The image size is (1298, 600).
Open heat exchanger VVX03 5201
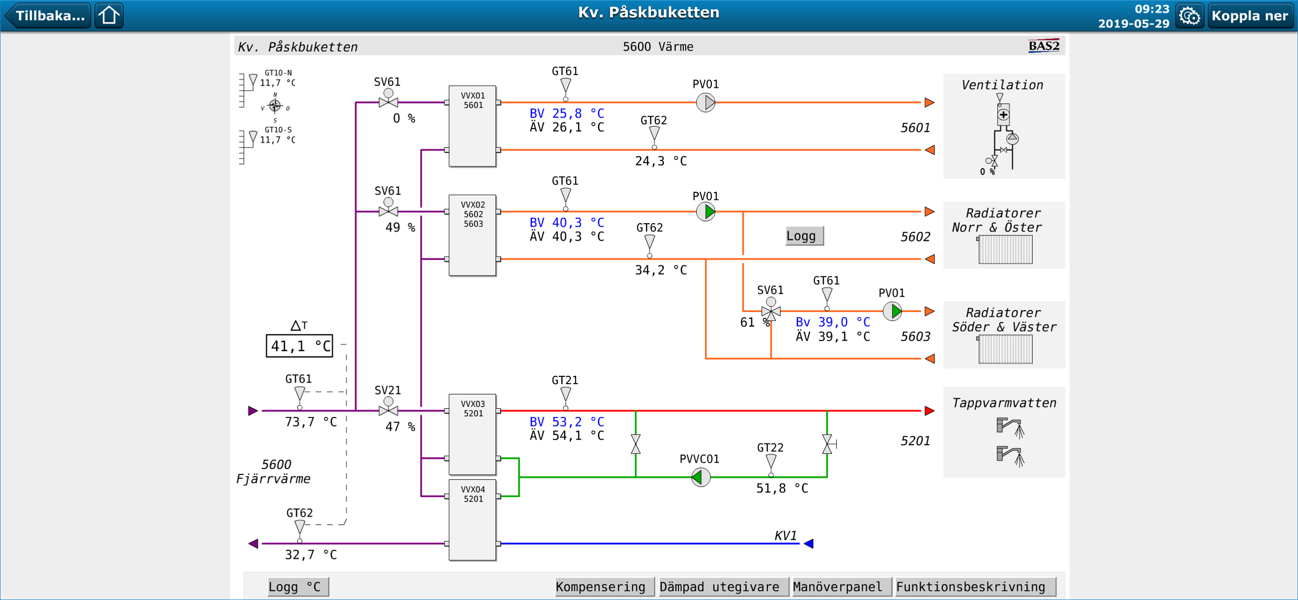(x=473, y=435)
